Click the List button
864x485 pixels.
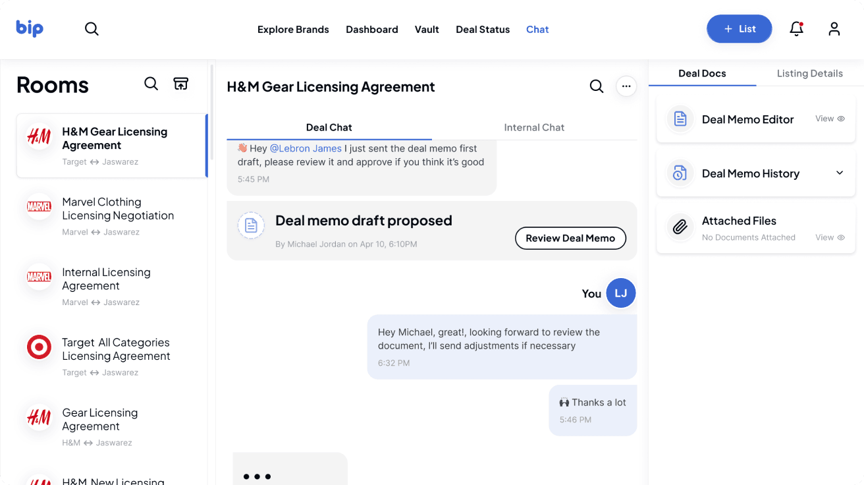(740, 29)
